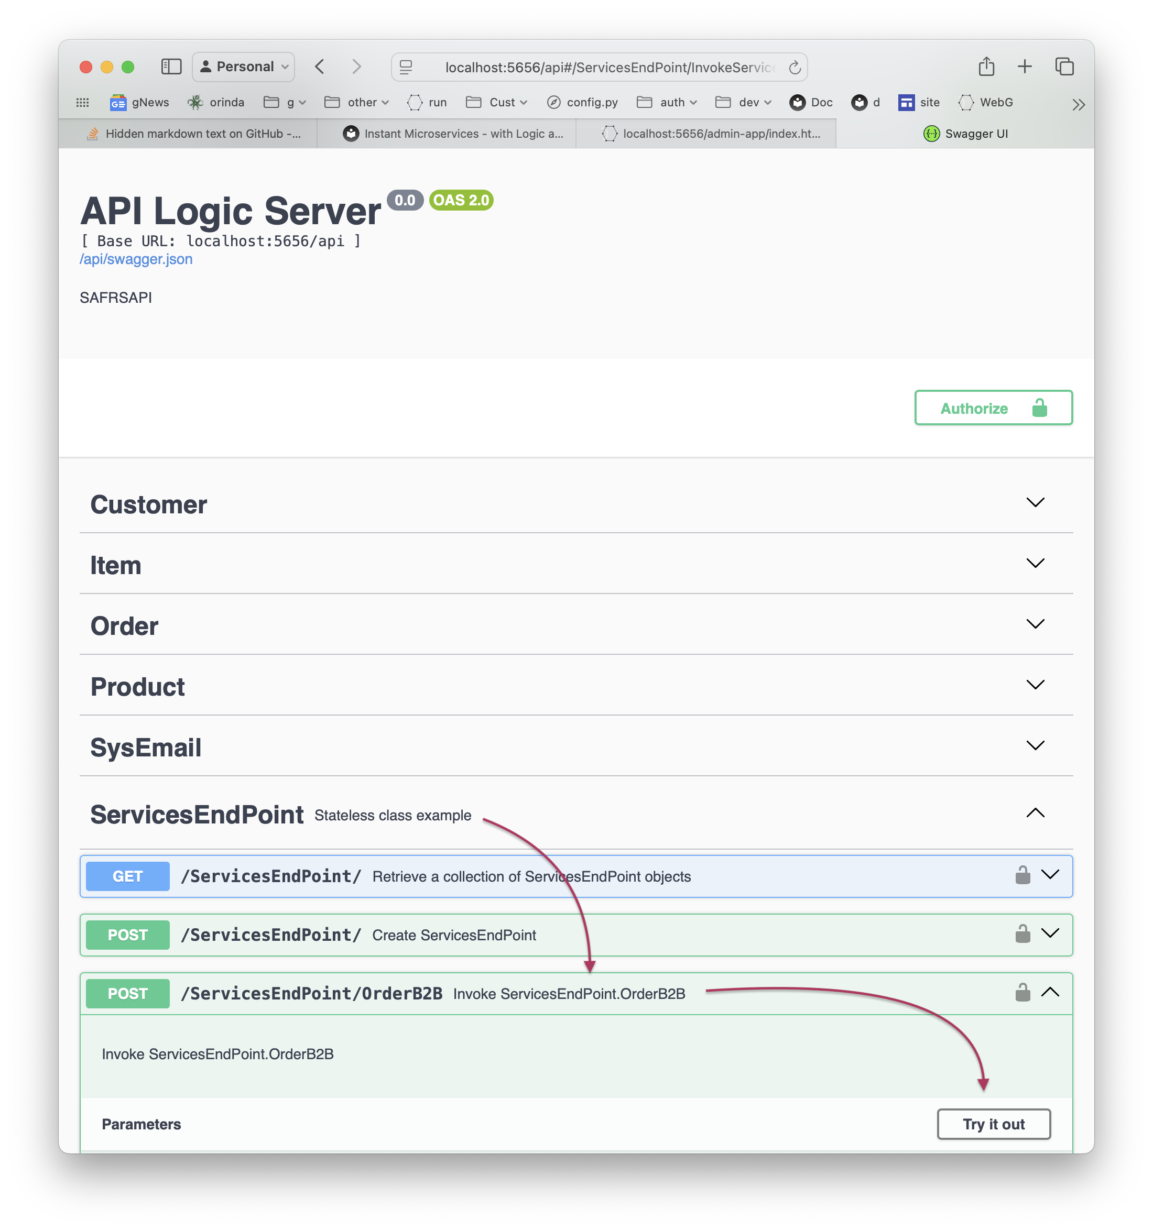Reload the page with refresh icon
1153x1231 pixels.
(795, 68)
